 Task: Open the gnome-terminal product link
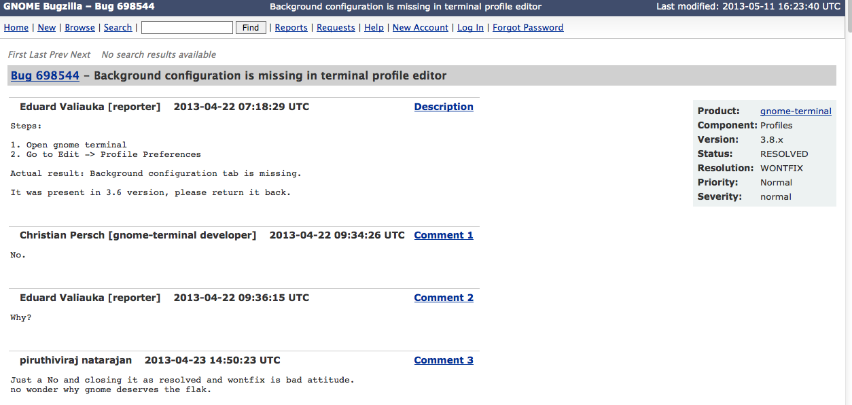(796, 111)
